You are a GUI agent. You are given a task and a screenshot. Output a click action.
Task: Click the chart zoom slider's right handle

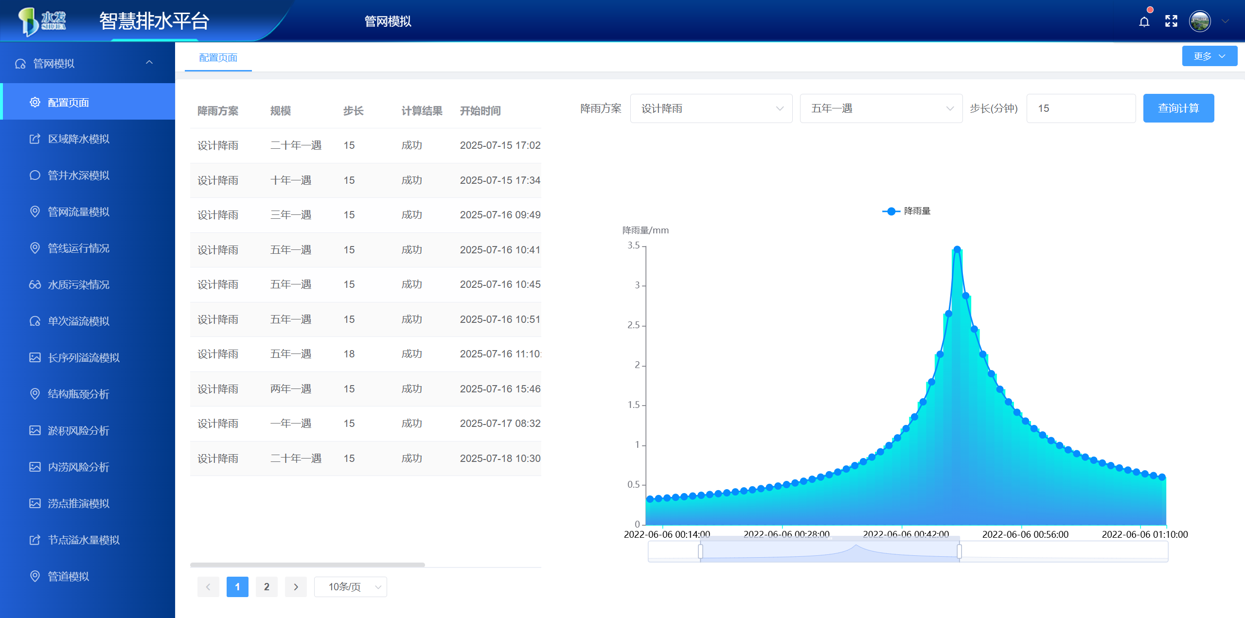click(959, 551)
